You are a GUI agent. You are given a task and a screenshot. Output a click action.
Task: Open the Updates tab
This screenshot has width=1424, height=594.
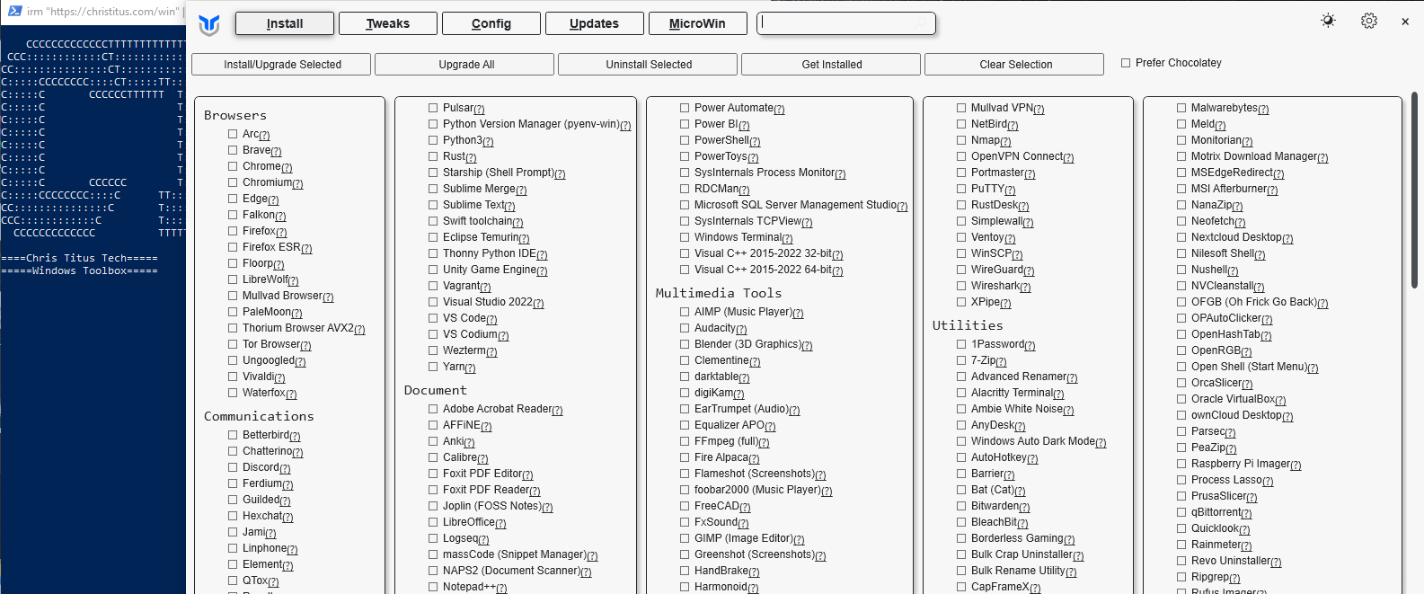pyautogui.click(x=595, y=23)
